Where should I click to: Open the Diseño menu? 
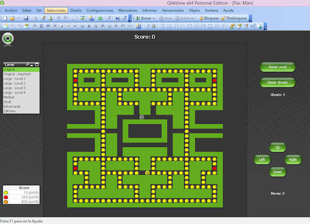click(76, 10)
